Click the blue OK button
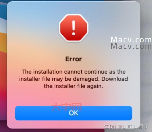This screenshot has height=132, width=152. coord(74,113)
